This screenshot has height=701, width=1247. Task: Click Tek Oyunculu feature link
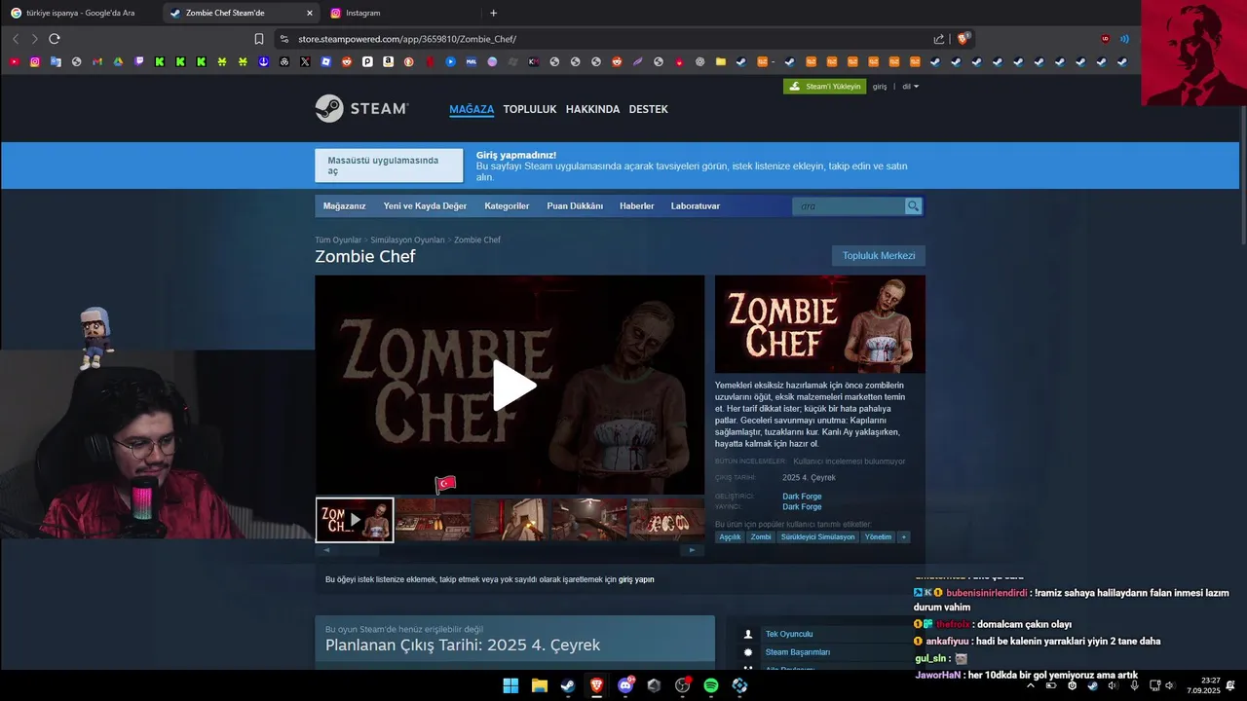click(x=789, y=634)
